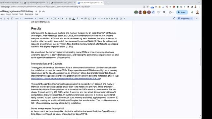Click the font size field showing 11

(55, 19)
